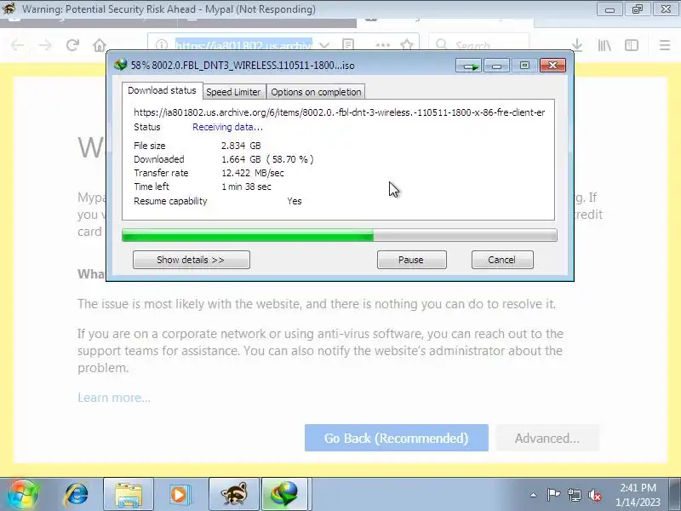Open the Options on completion tab
This screenshot has height=511, width=681.
(x=316, y=92)
